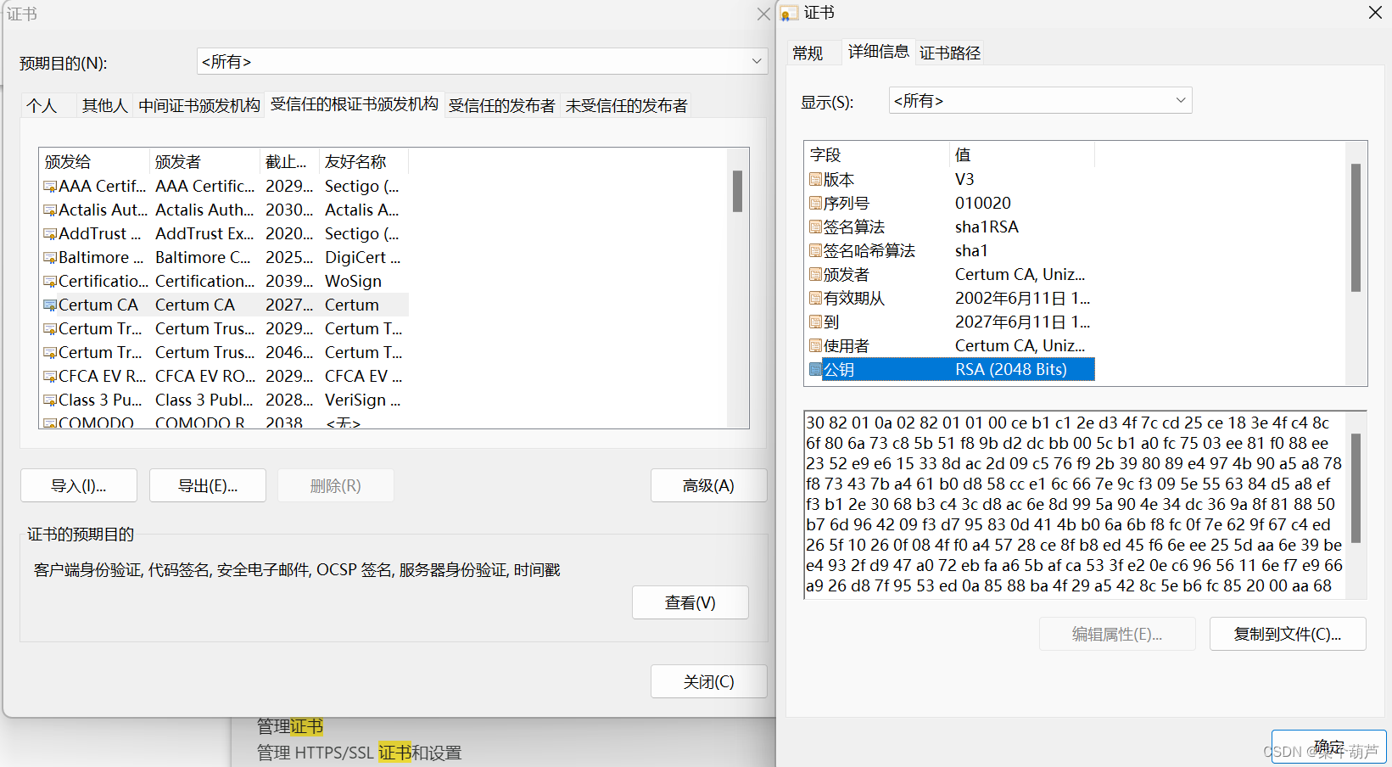Click the certificate dialog title icon
The height and width of the screenshot is (767, 1392).
789,14
